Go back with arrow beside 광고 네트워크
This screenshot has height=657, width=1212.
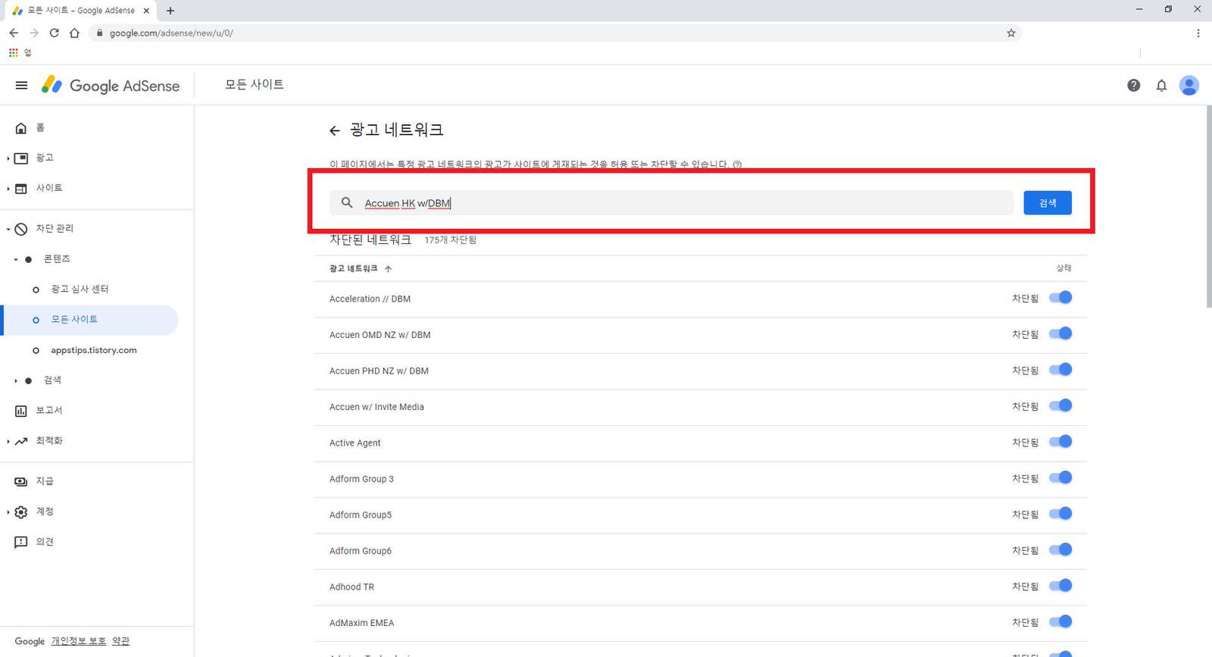pos(335,131)
